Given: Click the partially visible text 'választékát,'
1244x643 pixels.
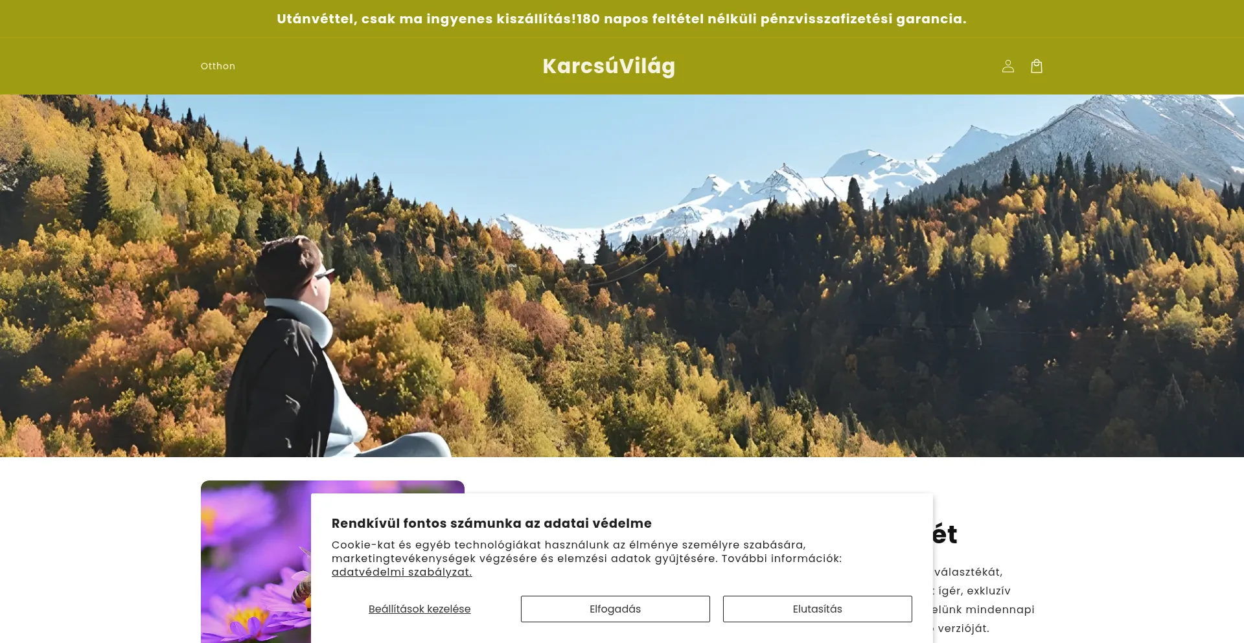Looking at the screenshot, I should click(x=968, y=572).
